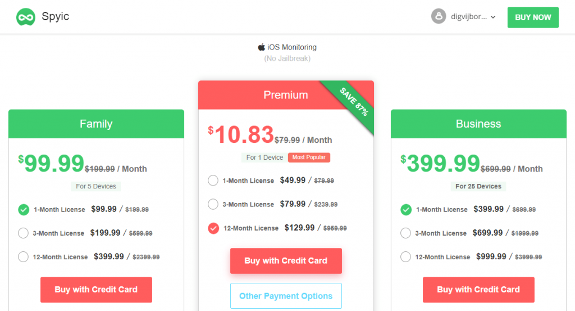Select Family 12-Month License at $399.99
The width and height of the screenshot is (575, 311).
pos(23,256)
